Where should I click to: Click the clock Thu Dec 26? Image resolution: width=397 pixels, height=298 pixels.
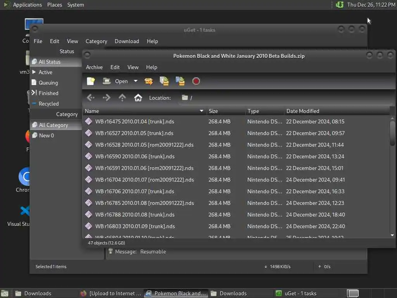pyautogui.click(x=371, y=5)
